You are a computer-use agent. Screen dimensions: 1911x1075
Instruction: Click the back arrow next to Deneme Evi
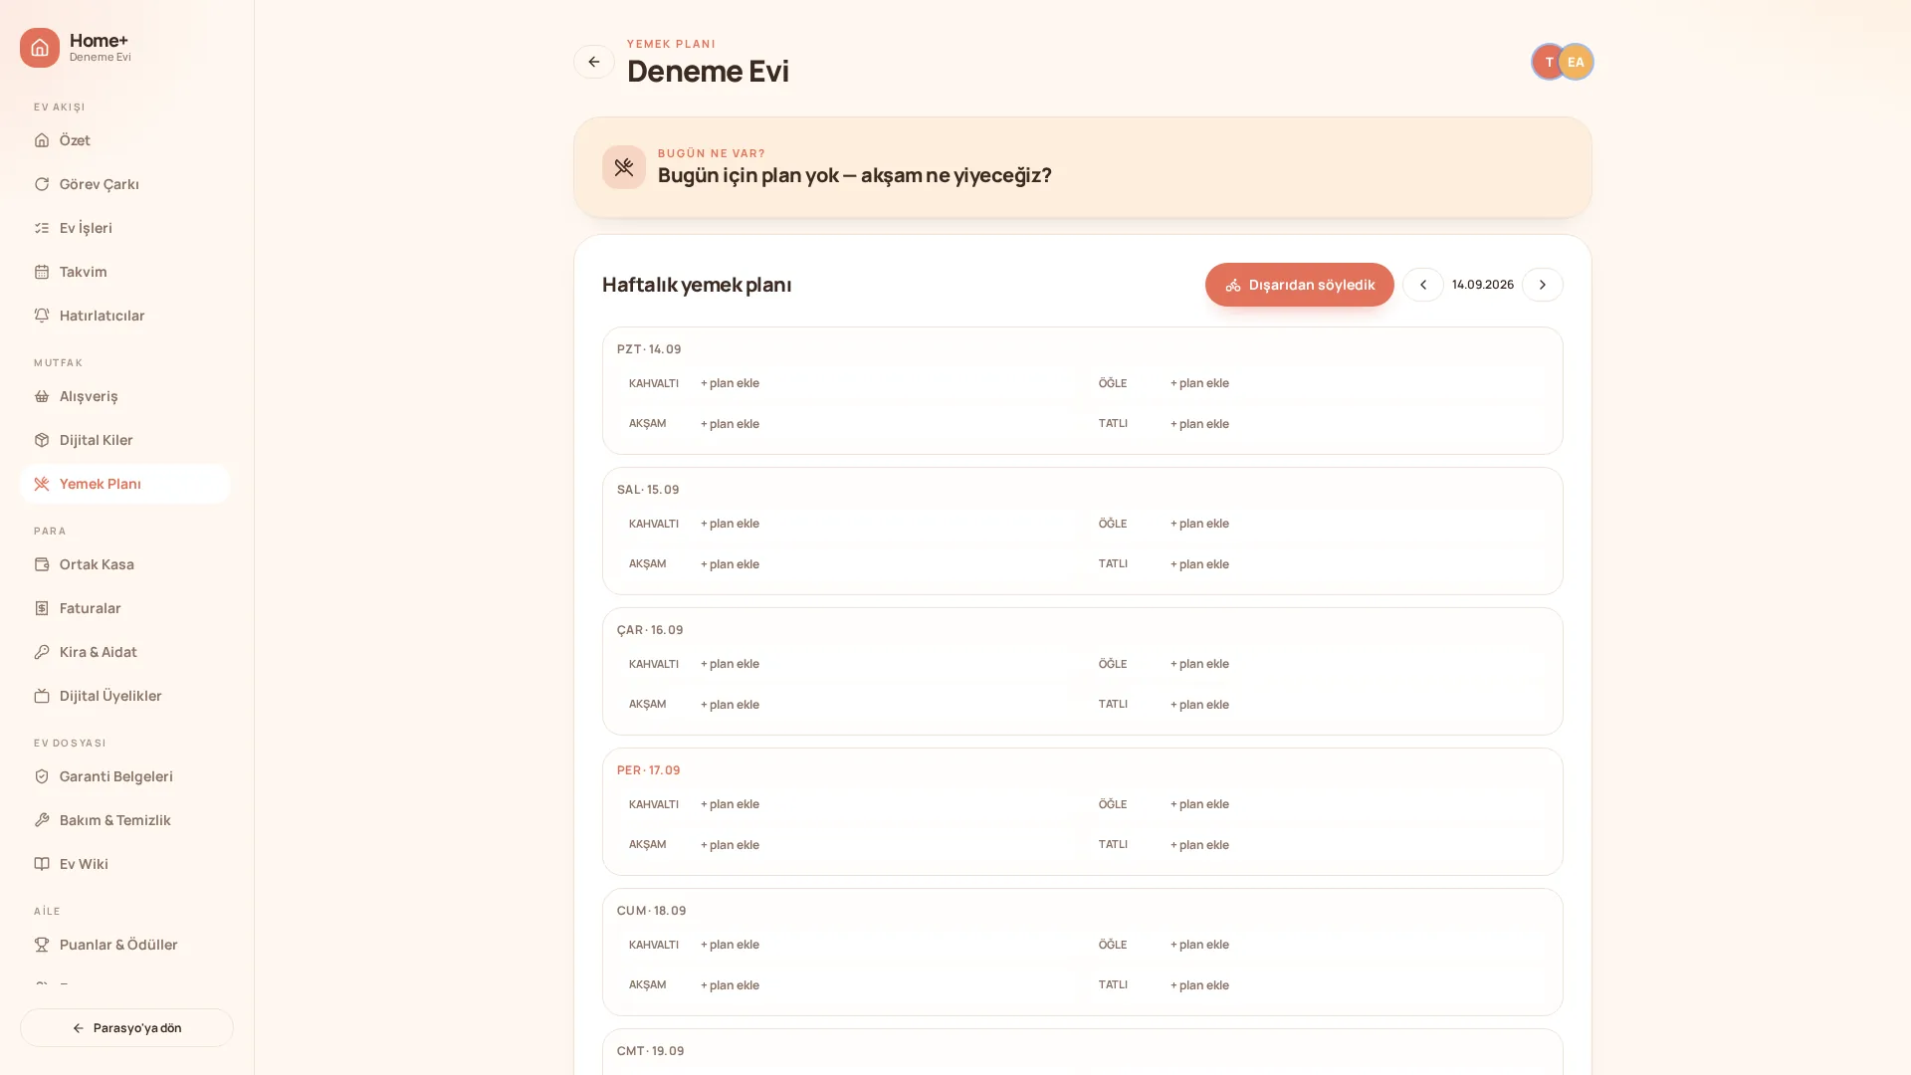[x=594, y=62]
